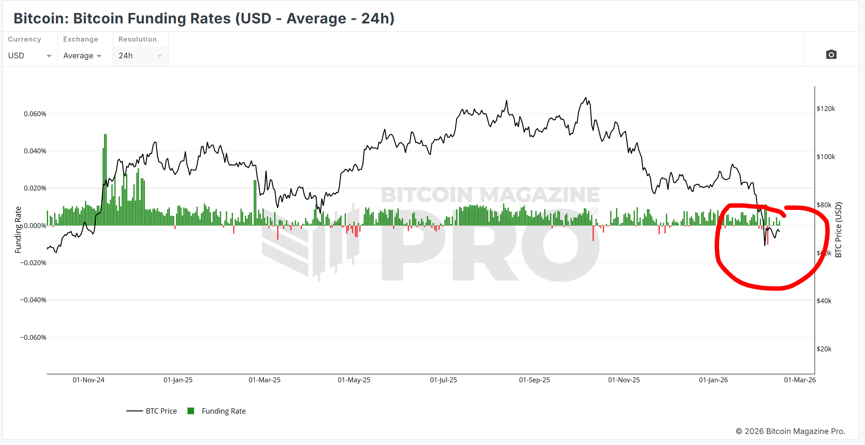Select the 01-Nov-24 date on x-axis
Viewport: 865px width, 445px height.
point(88,380)
